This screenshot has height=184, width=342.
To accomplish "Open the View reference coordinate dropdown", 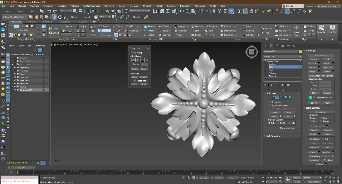I will tap(105, 17).
